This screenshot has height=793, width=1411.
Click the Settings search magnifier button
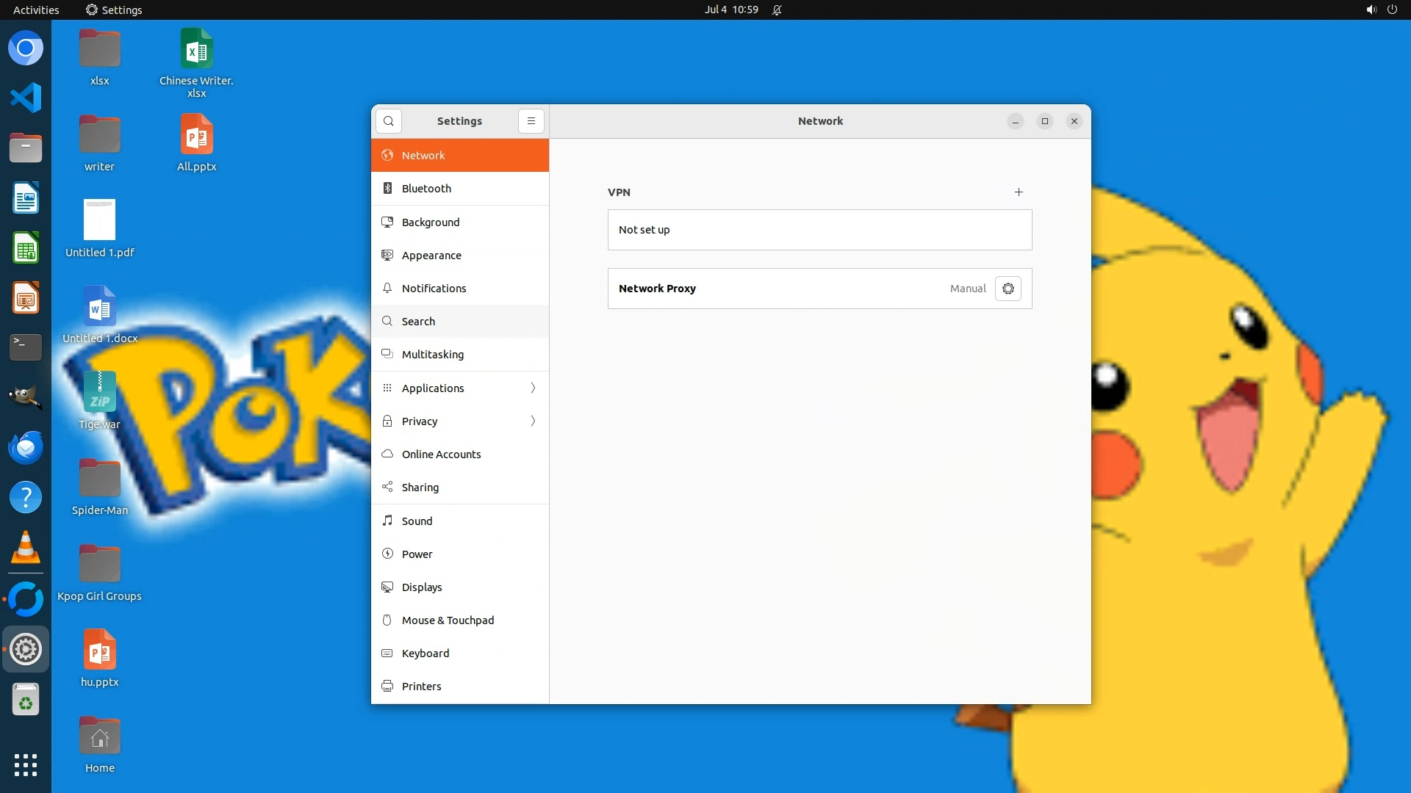coord(389,121)
